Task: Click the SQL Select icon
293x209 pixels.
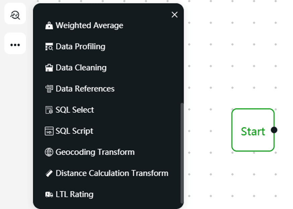Action: [x=49, y=110]
